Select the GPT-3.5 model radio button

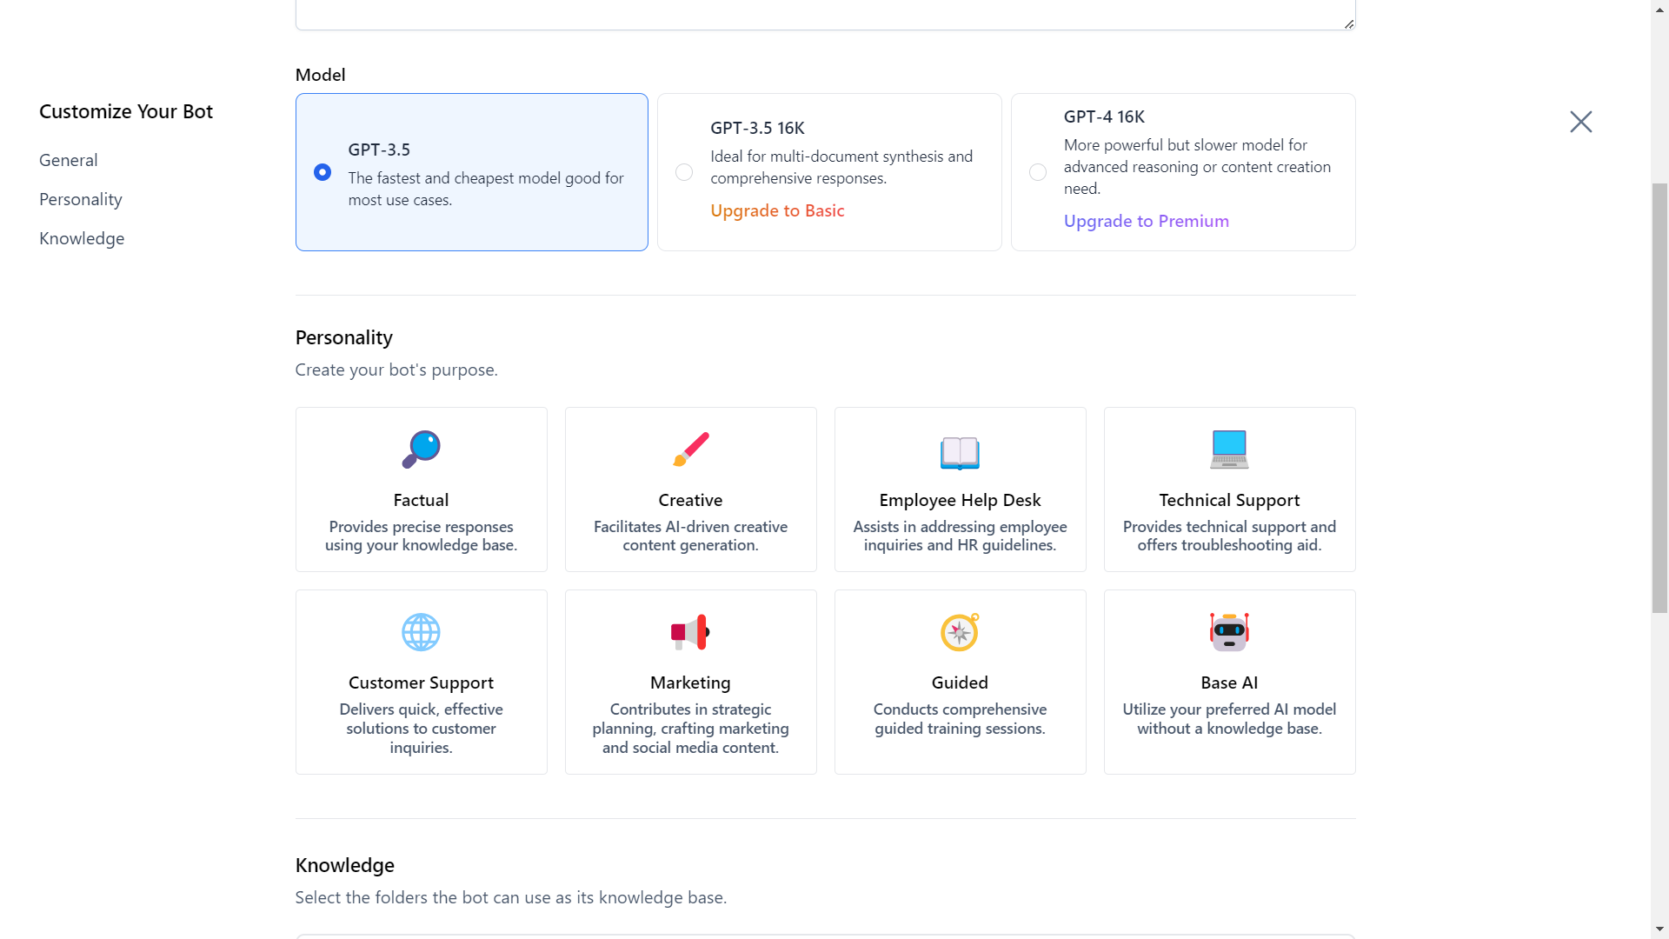322,172
